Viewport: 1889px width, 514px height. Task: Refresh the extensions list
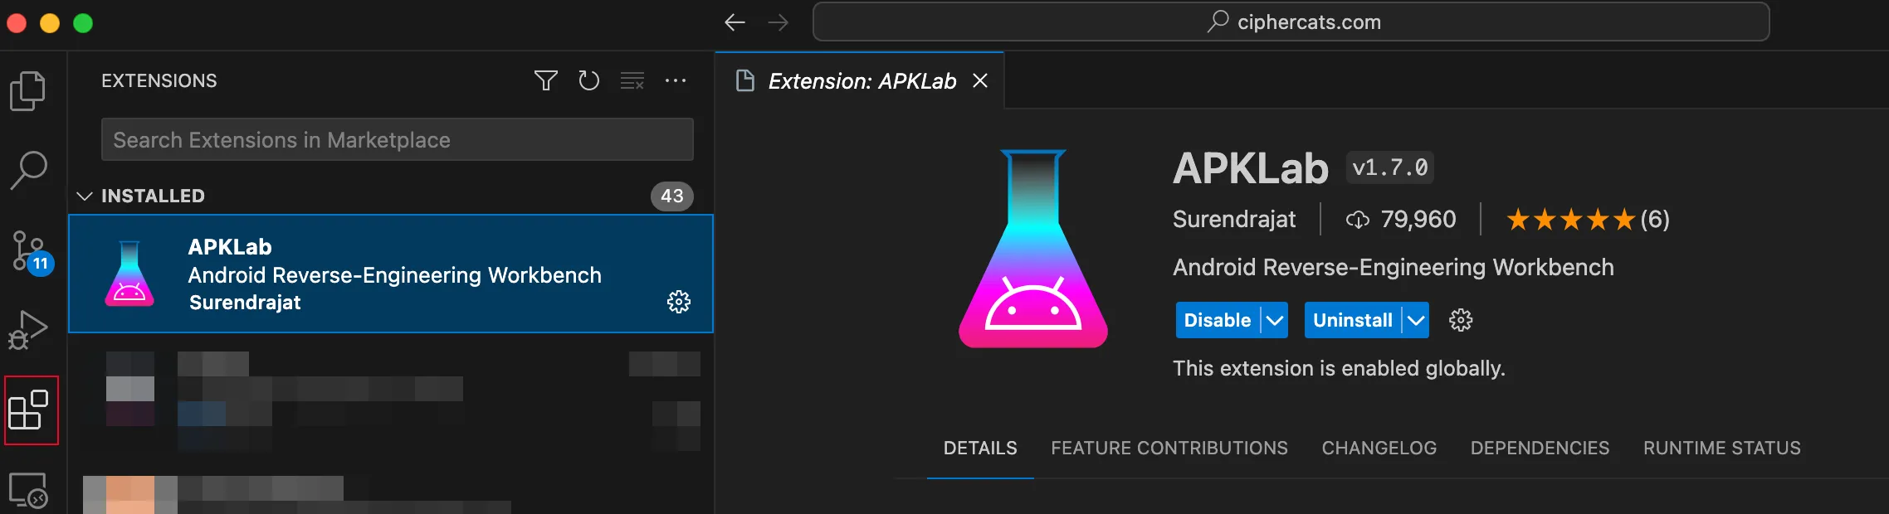588,80
